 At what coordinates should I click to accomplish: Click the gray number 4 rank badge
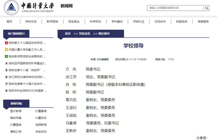[x=6, y=63]
